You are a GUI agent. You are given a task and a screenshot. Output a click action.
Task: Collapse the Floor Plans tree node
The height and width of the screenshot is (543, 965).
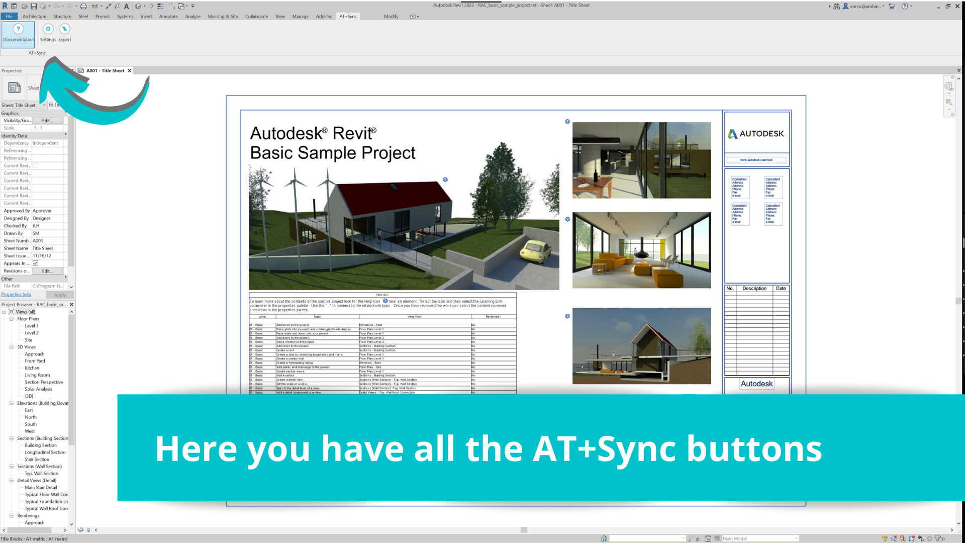[12, 319]
